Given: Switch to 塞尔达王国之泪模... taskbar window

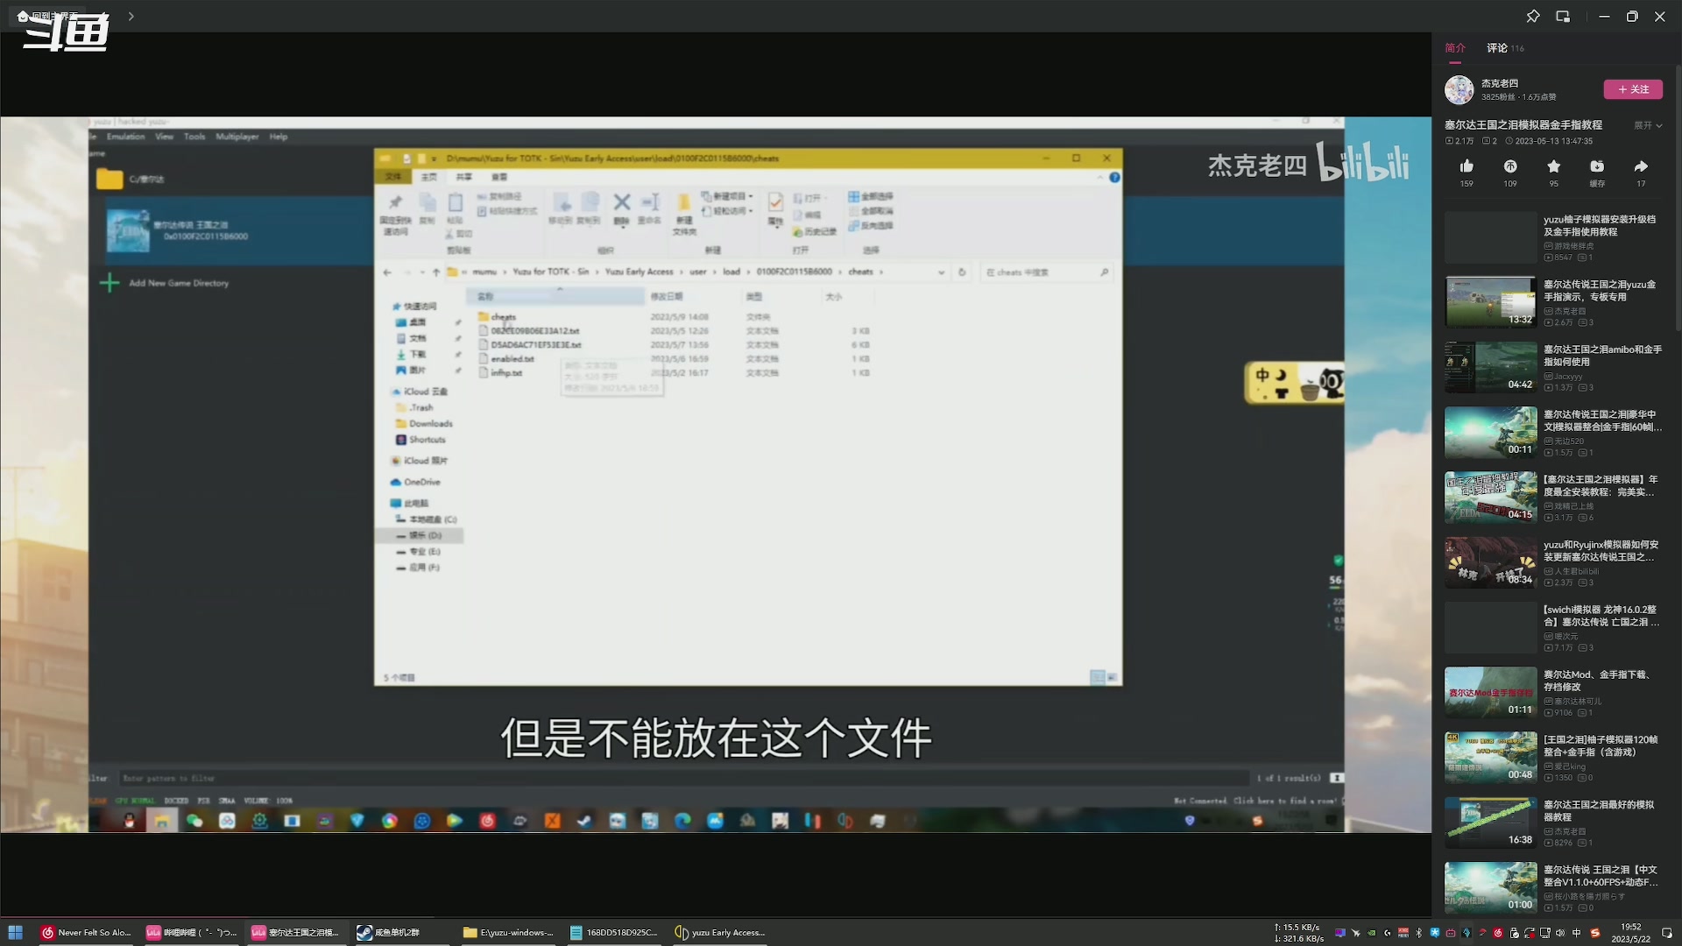Looking at the screenshot, I should pos(297,932).
